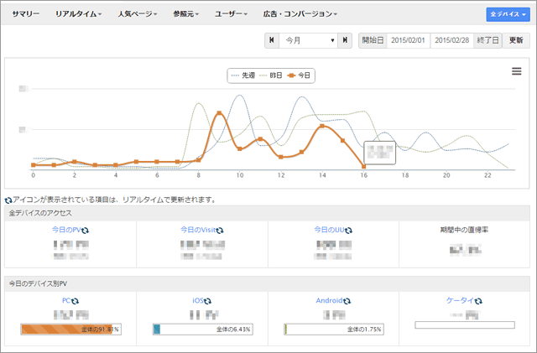Click the 今日 data point at hour 14
The height and width of the screenshot is (353, 537).
pyautogui.click(x=322, y=126)
